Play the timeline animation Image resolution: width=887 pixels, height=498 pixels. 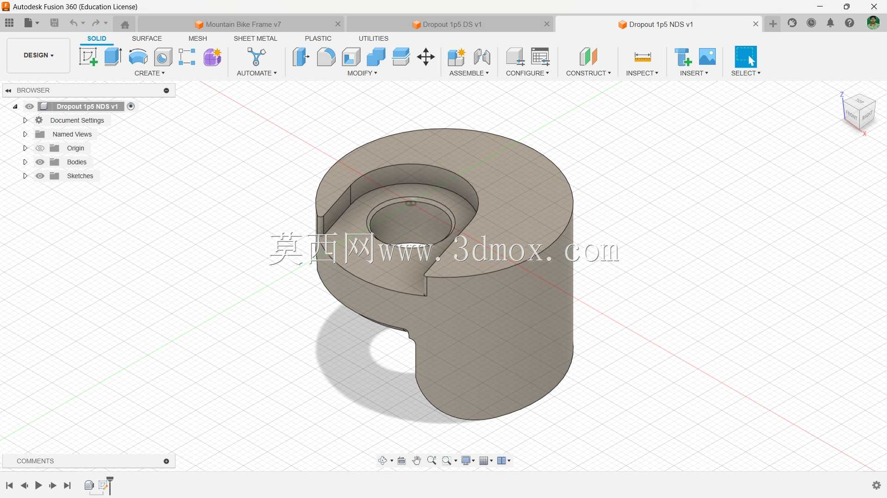coord(39,485)
